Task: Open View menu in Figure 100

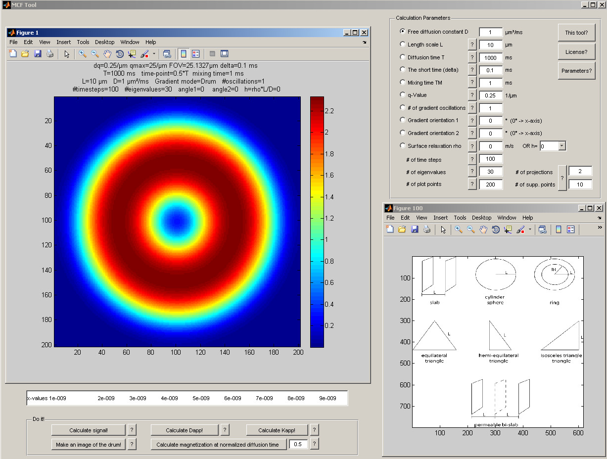Action: pos(421,218)
